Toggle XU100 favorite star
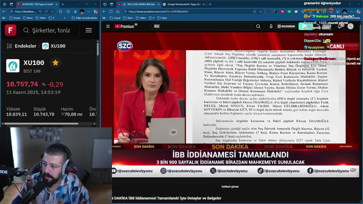The width and height of the screenshot is (363, 204). 55,63
